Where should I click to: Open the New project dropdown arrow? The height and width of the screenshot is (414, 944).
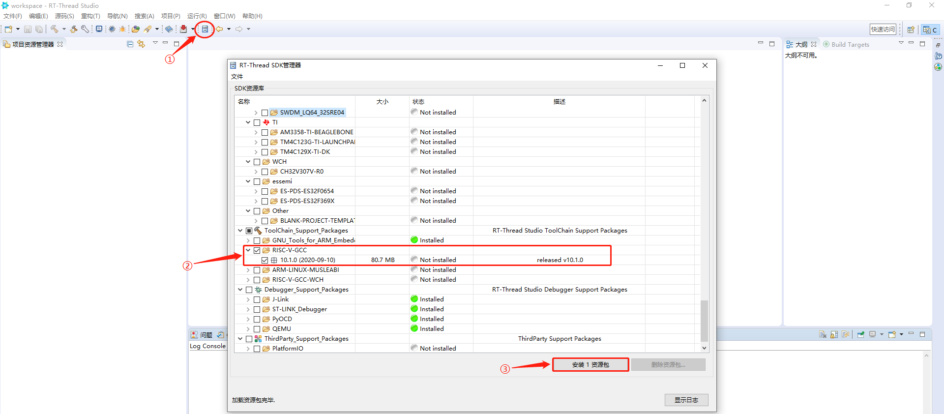18,29
